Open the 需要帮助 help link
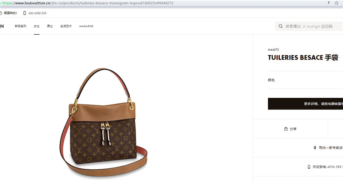The width and height of the screenshot is (343, 185). click(x=10, y=13)
